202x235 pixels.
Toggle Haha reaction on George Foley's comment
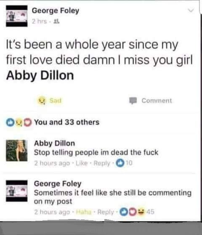point(84,212)
